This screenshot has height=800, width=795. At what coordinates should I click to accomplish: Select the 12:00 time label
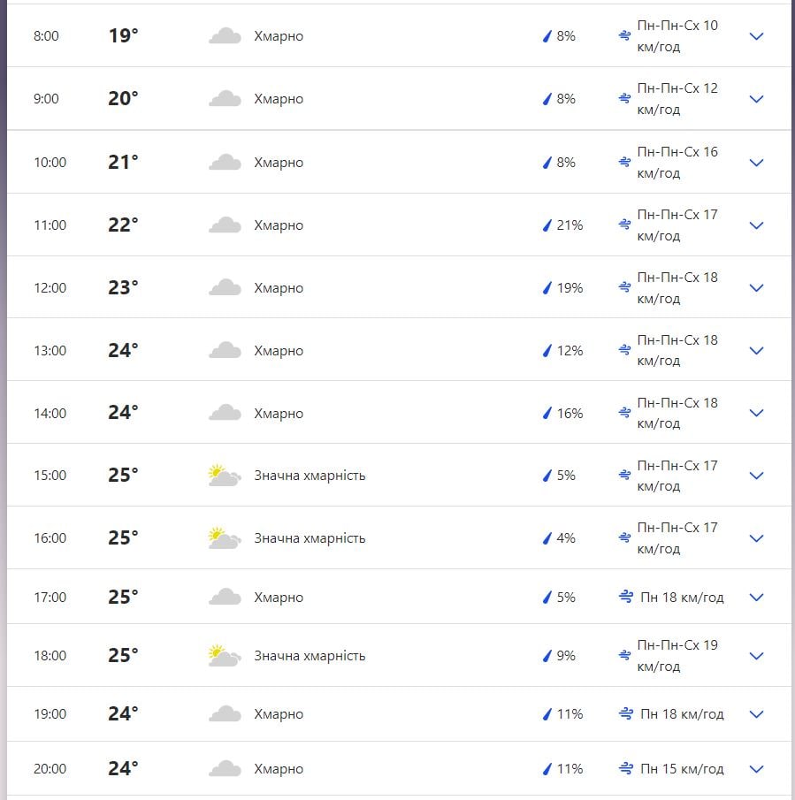50,288
